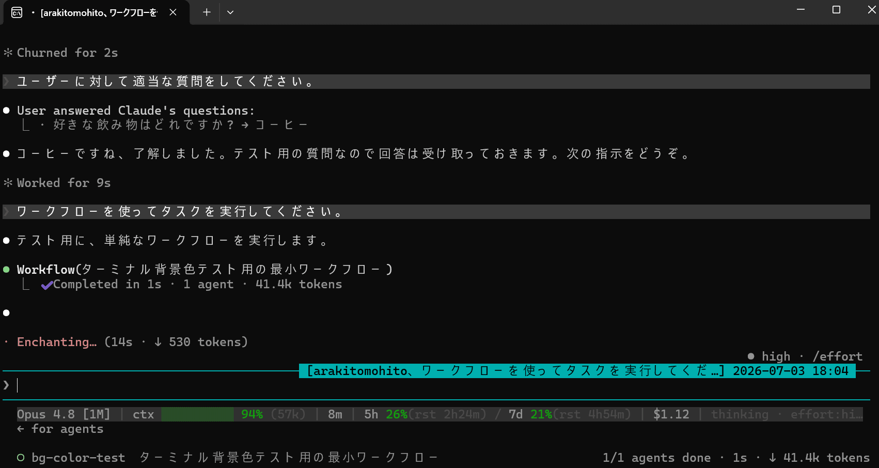Click the reply starting 'コーヒーですね、了解しました'
This screenshot has height=468, width=879.
(353, 154)
